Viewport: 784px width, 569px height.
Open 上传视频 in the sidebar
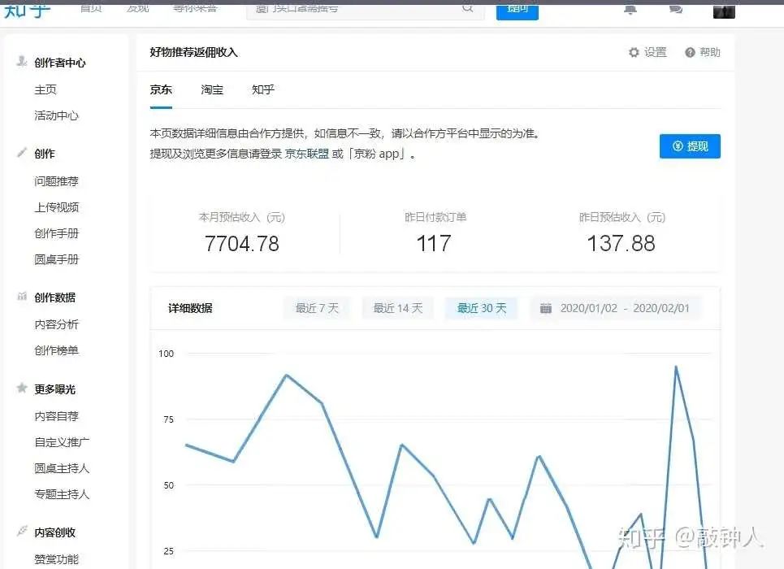(57, 207)
